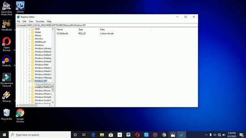The height and width of the screenshot is (138, 246).
Task: Open the File menu
Action: 18,21
